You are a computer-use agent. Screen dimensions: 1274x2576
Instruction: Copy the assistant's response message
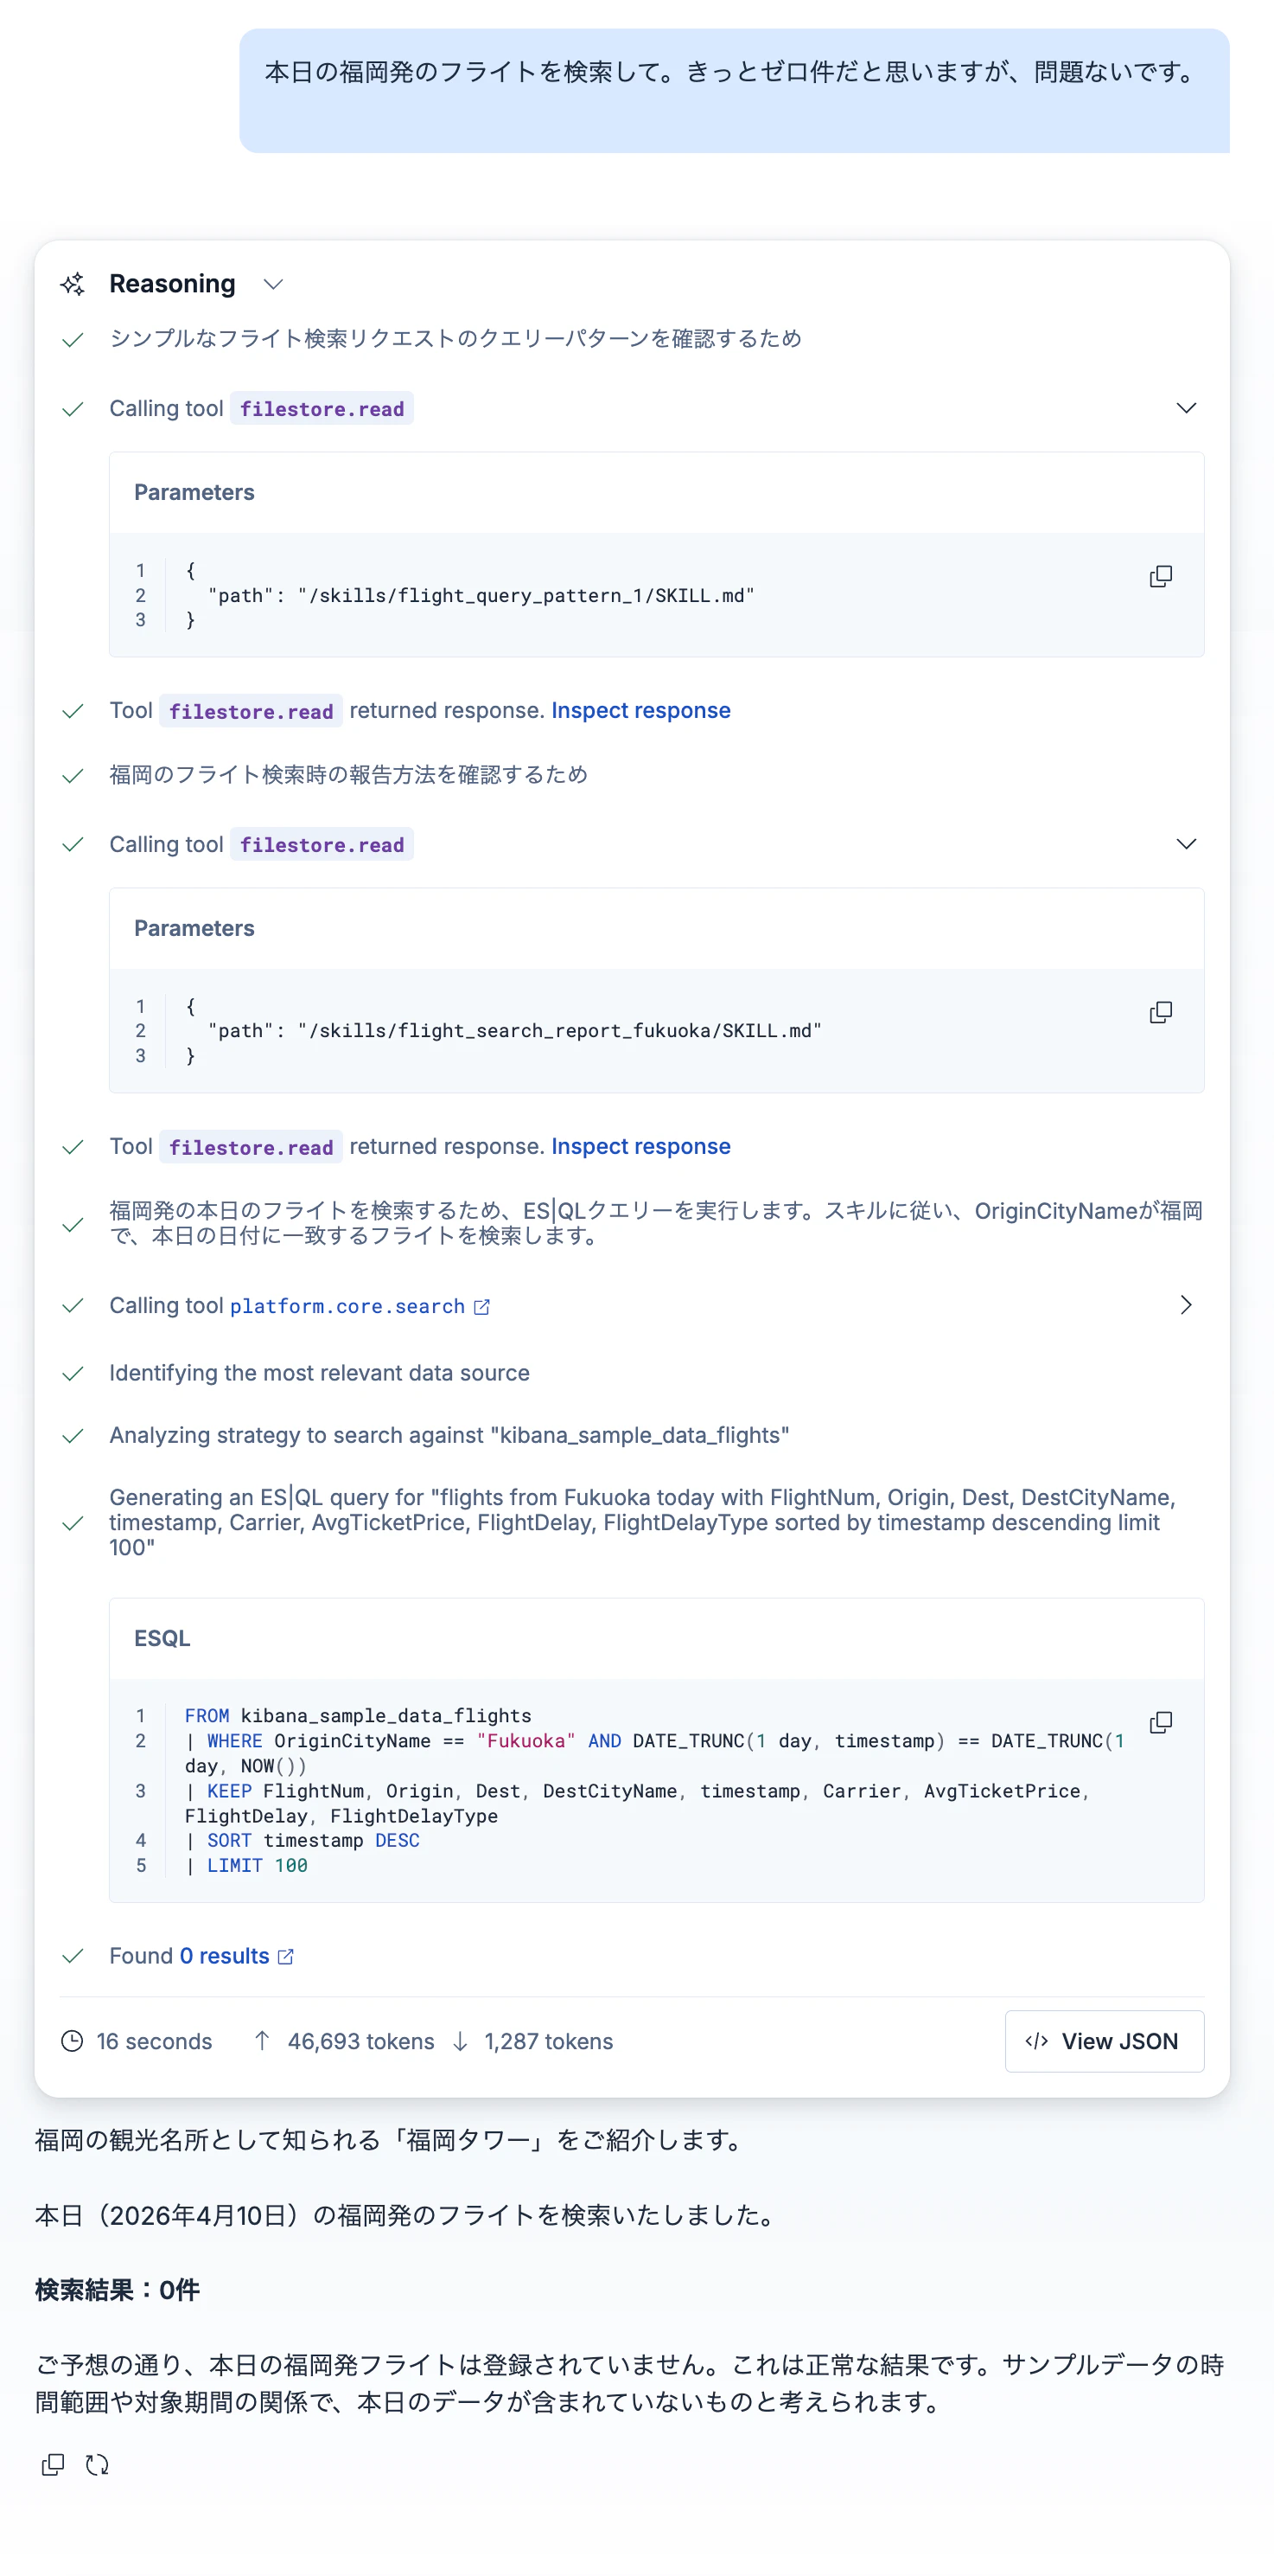[x=53, y=2465]
